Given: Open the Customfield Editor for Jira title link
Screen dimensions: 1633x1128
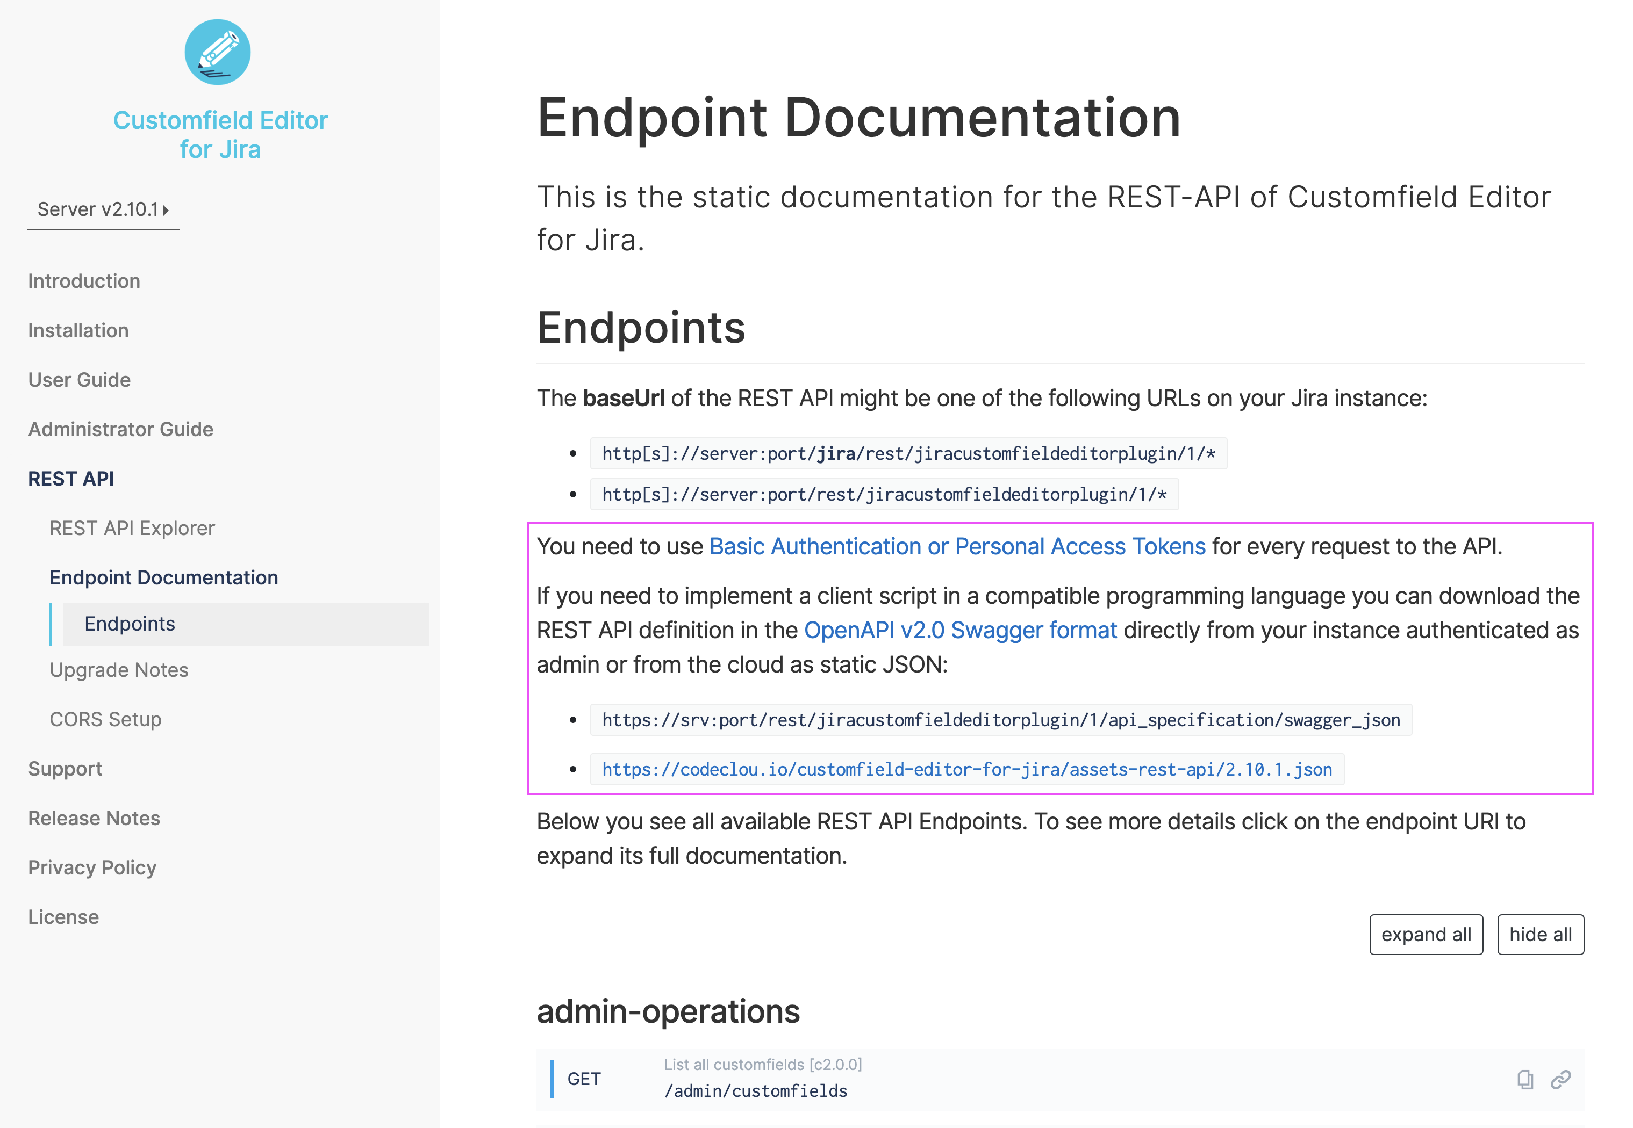Looking at the screenshot, I should [x=220, y=134].
